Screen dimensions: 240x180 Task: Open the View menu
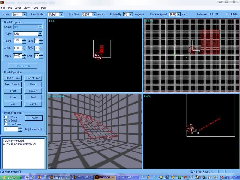pyautogui.click(x=26, y=8)
